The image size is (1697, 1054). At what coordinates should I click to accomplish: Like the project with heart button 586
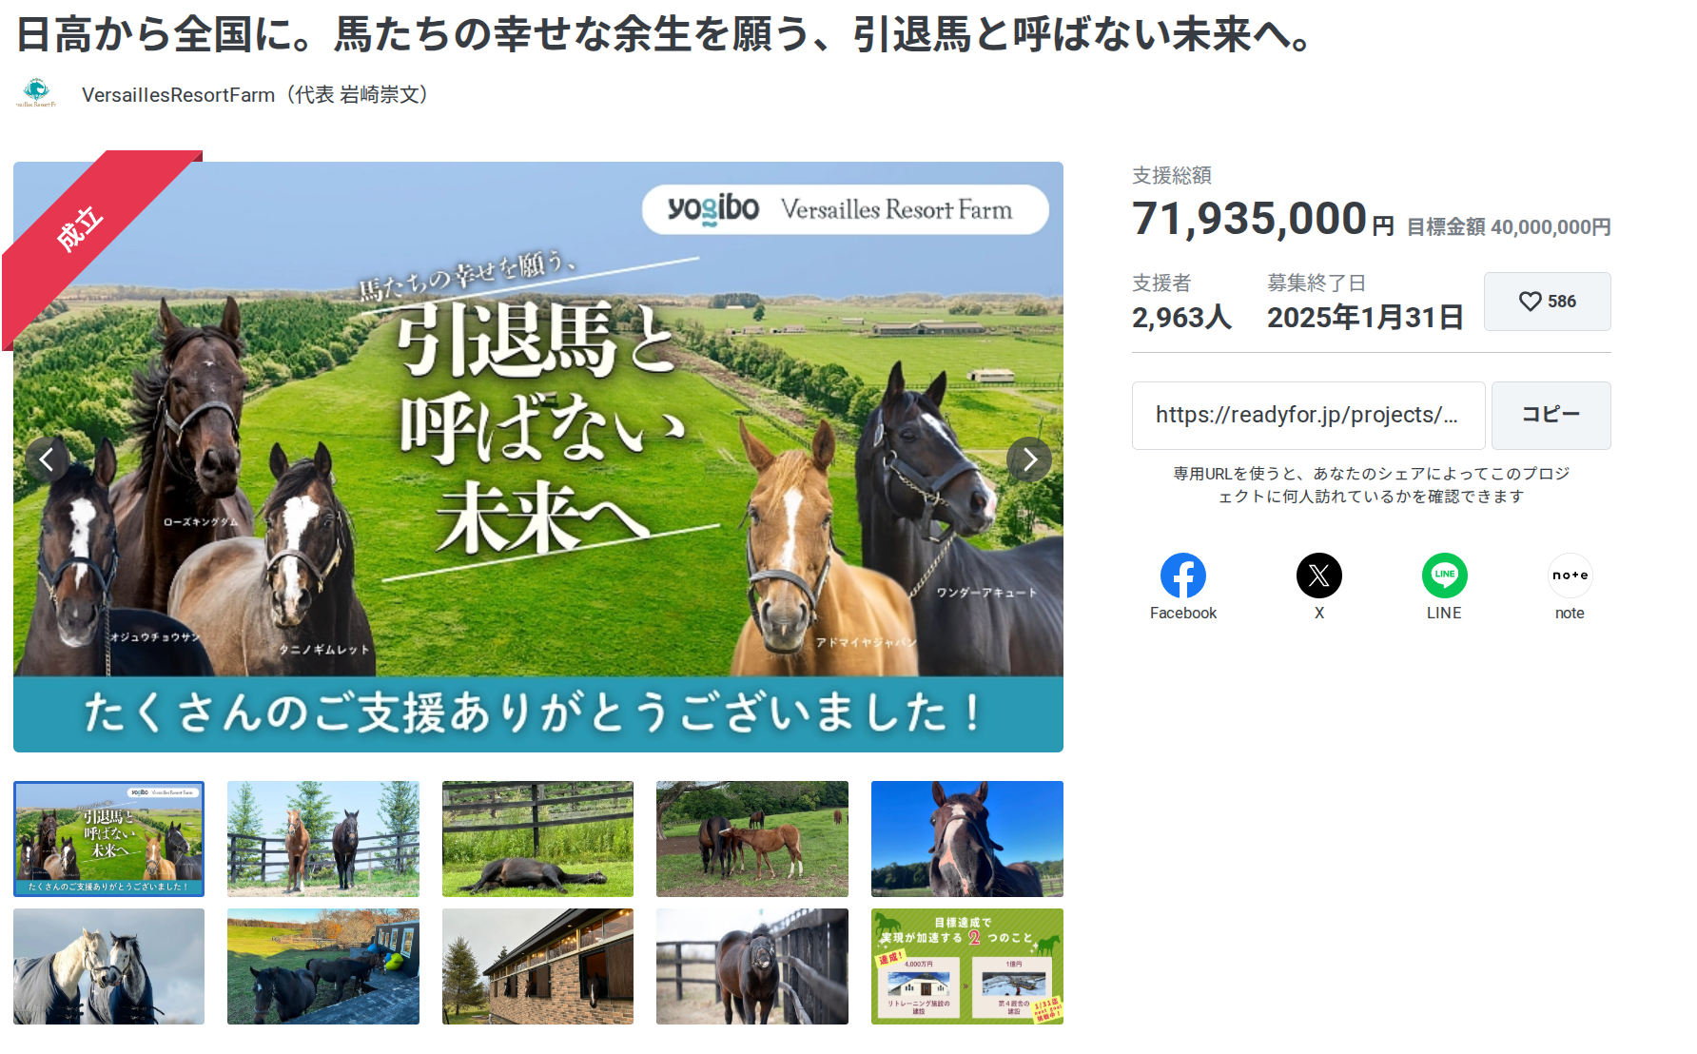click(x=1547, y=302)
